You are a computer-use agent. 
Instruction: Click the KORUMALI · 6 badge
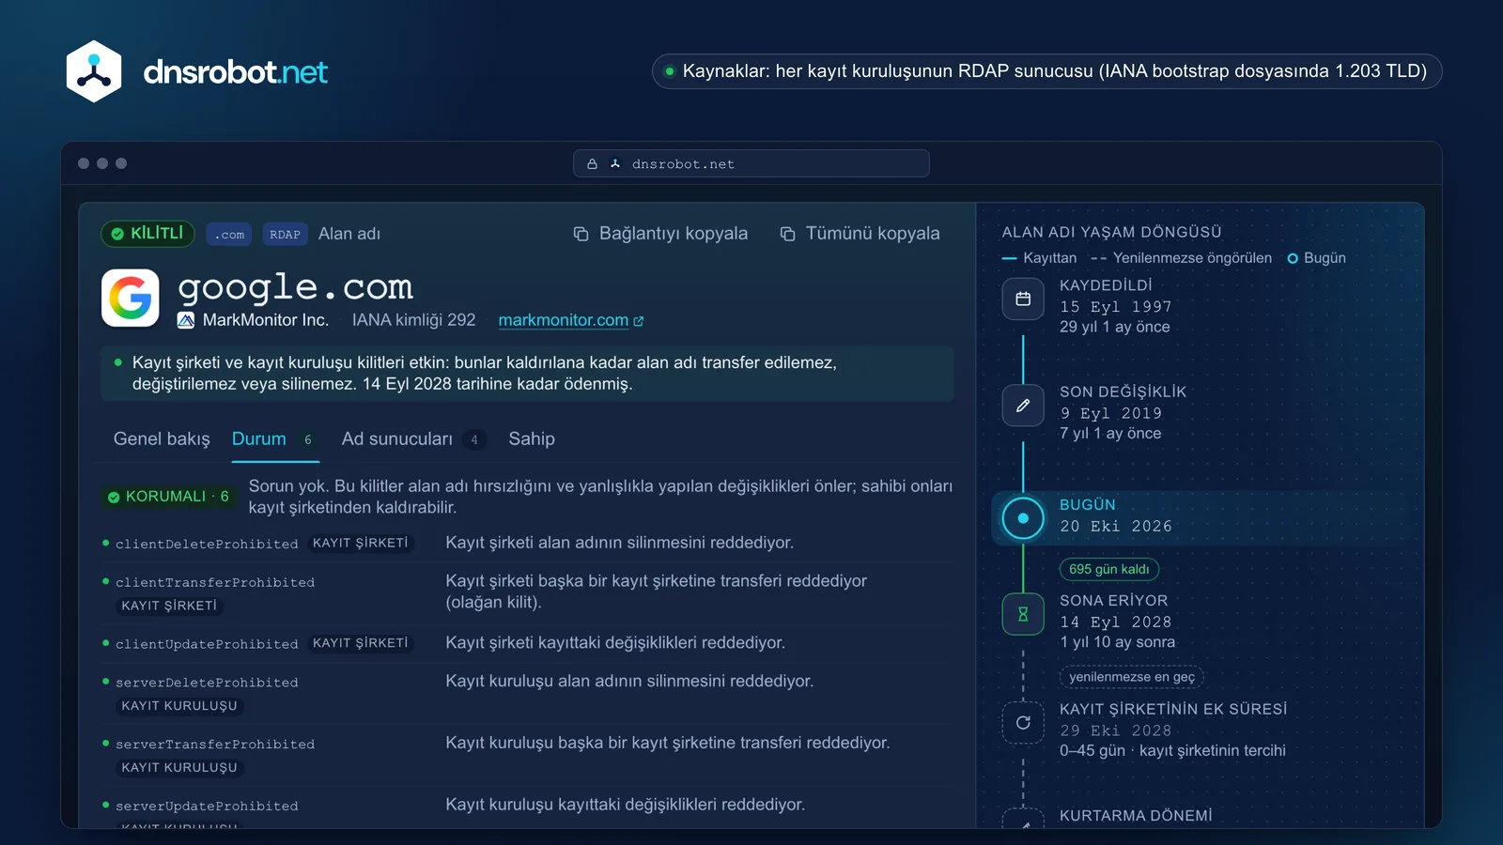169,497
